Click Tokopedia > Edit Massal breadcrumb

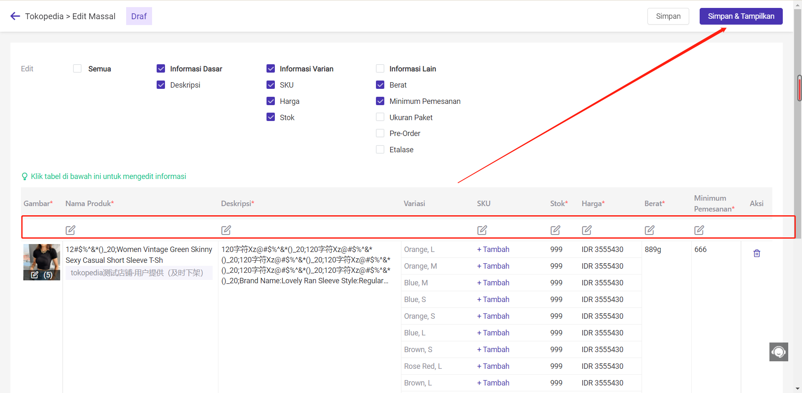(x=70, y=16)
